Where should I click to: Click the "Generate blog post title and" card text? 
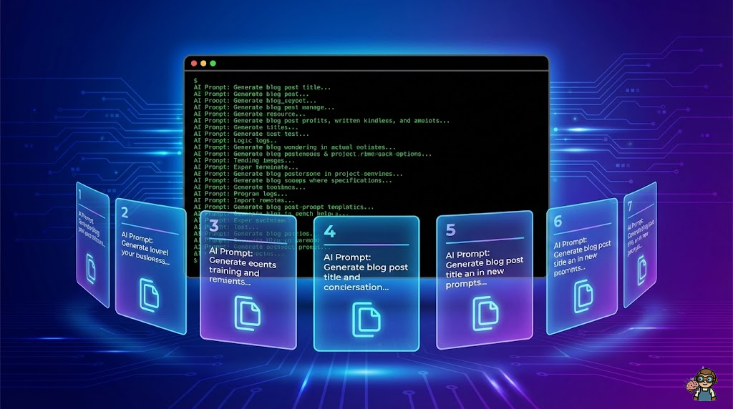click(365, 272)
